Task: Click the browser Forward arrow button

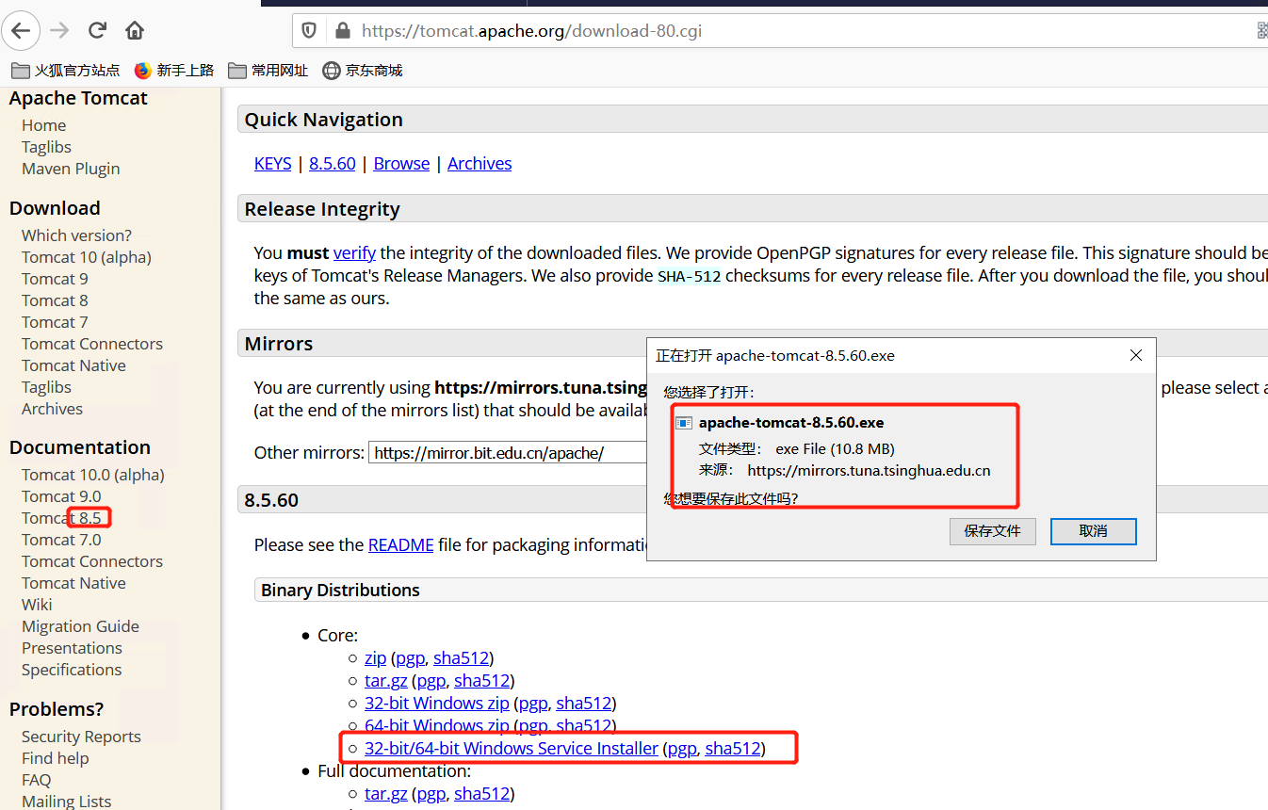Action: pyautogui.click(x=59, y=30)
